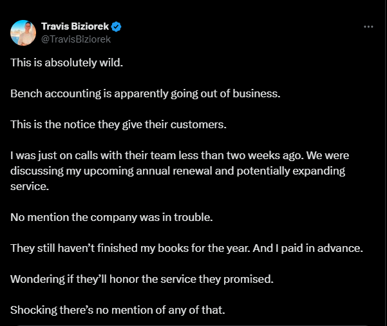Select the sentence about Bench accounting going out of business
The height and width of the screenshot is (326, 387).
(146, 93)
